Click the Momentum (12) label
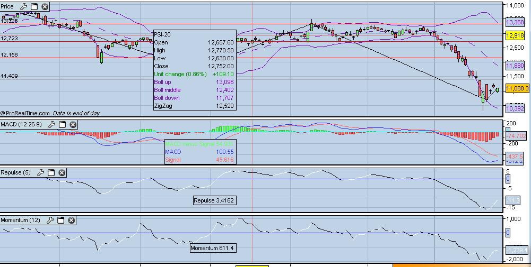Screen dimensions: 531x267 click(20, 220)
